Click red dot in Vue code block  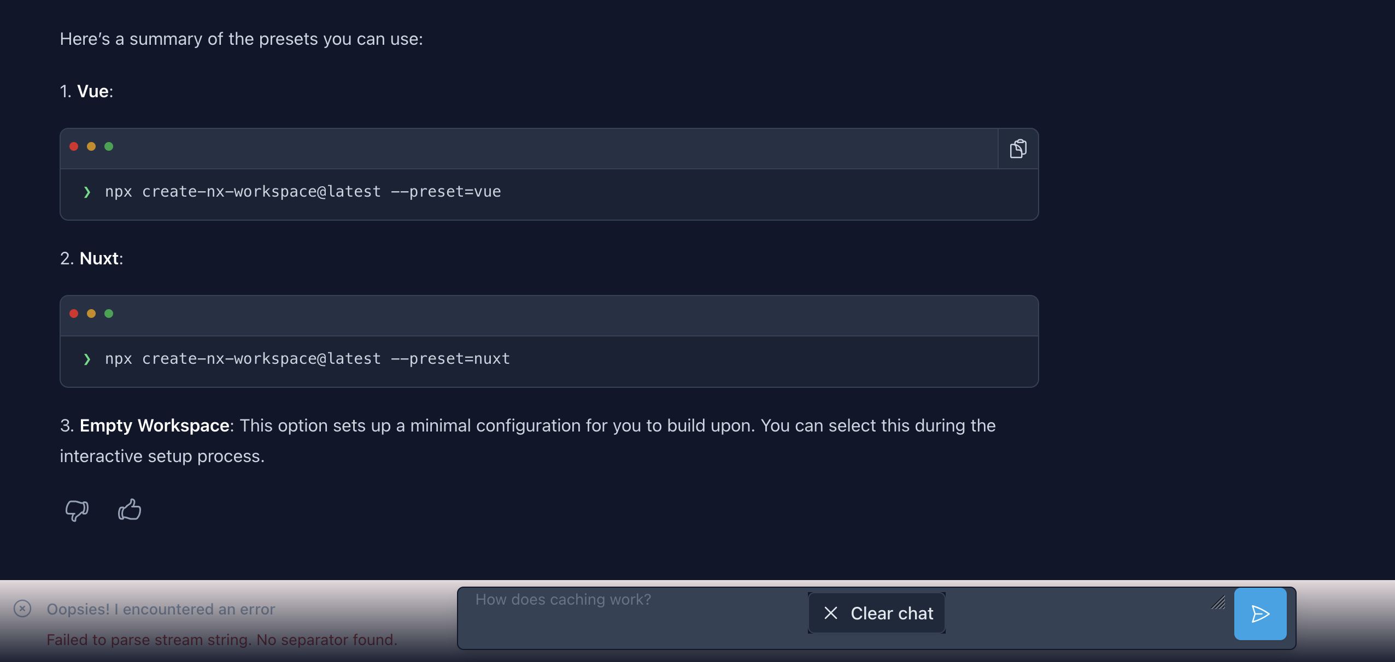[x=74, y=146]
